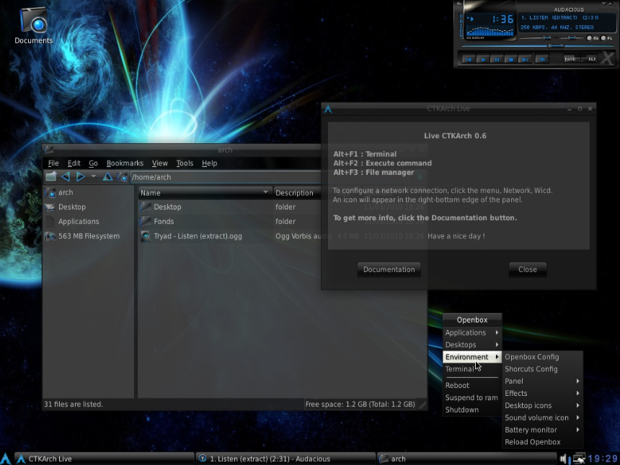Viewport: 620px width, 465px height.
Task: Select the Tryad - Listen (extract).ogg file icon
Action: [146, 236]
